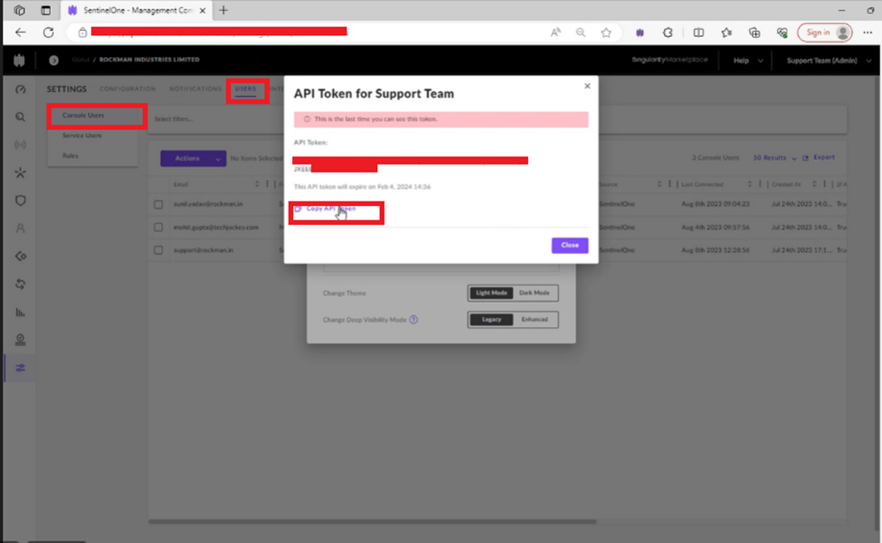Sort by Created At column
This screenshot has width=882, height=543.
click(814, 184)
